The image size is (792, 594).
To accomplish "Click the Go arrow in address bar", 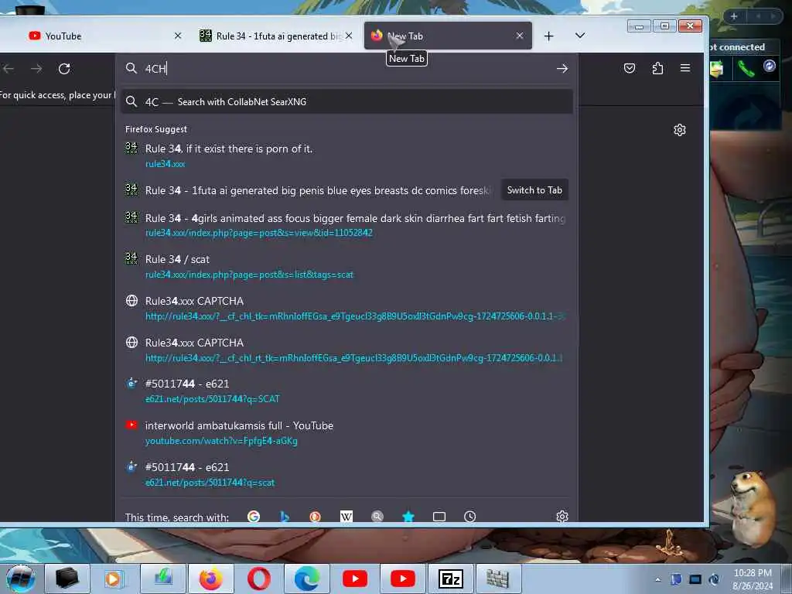I will pos(562,69).
